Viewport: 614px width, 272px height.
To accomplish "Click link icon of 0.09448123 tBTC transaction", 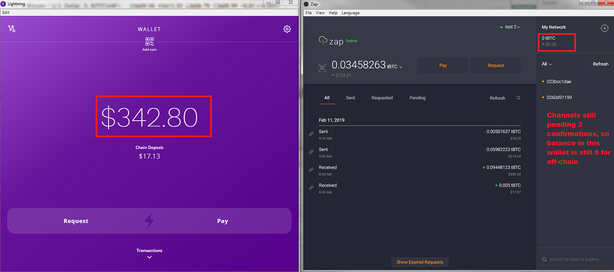I will [x=311, y=170].
